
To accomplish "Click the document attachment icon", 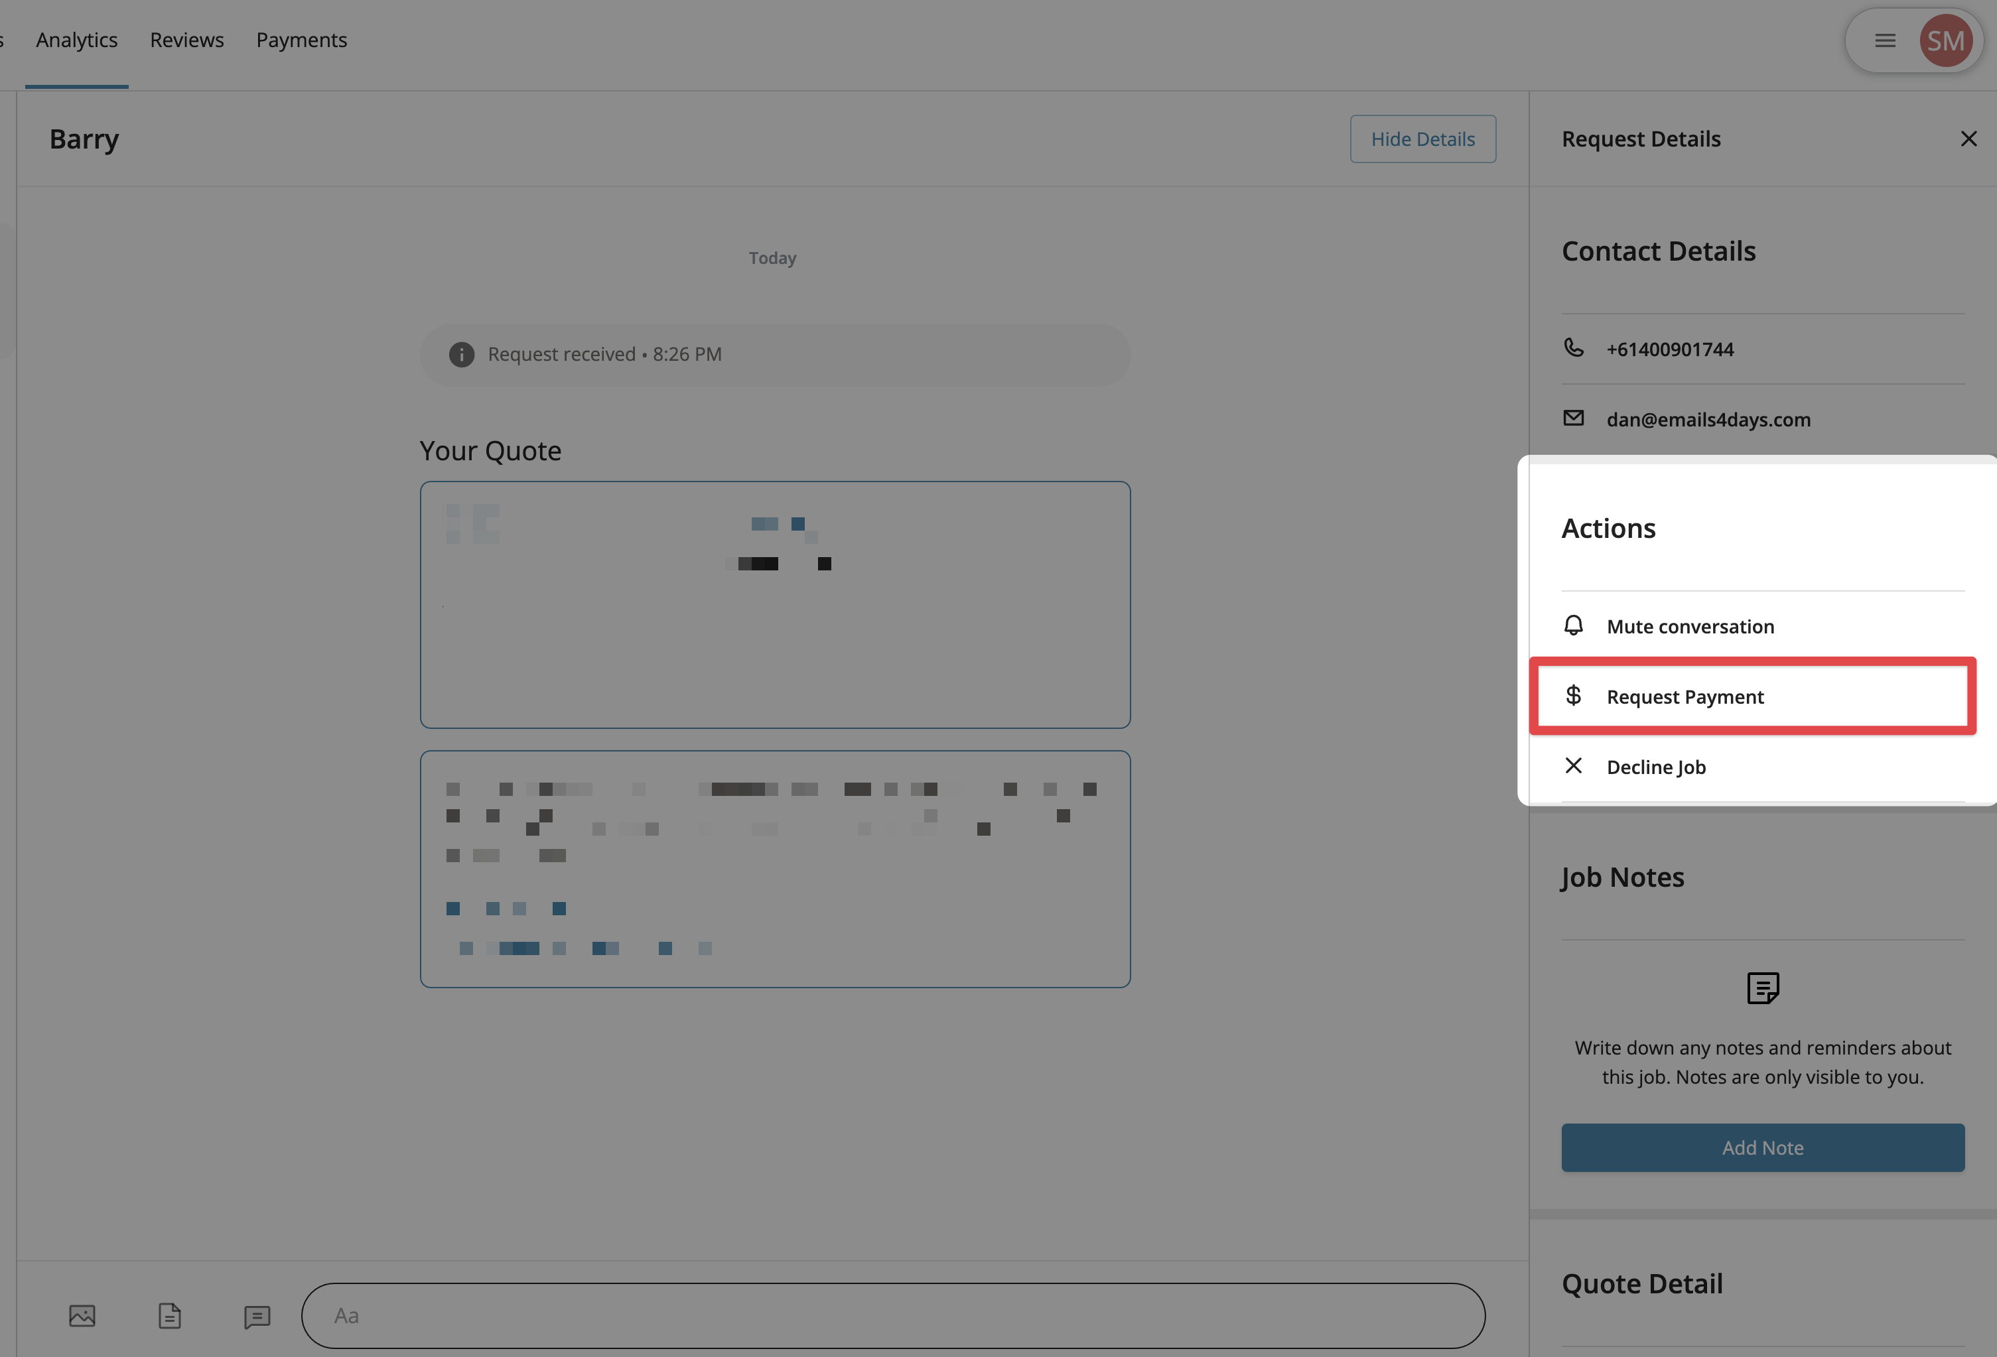I will [169, 1316].
